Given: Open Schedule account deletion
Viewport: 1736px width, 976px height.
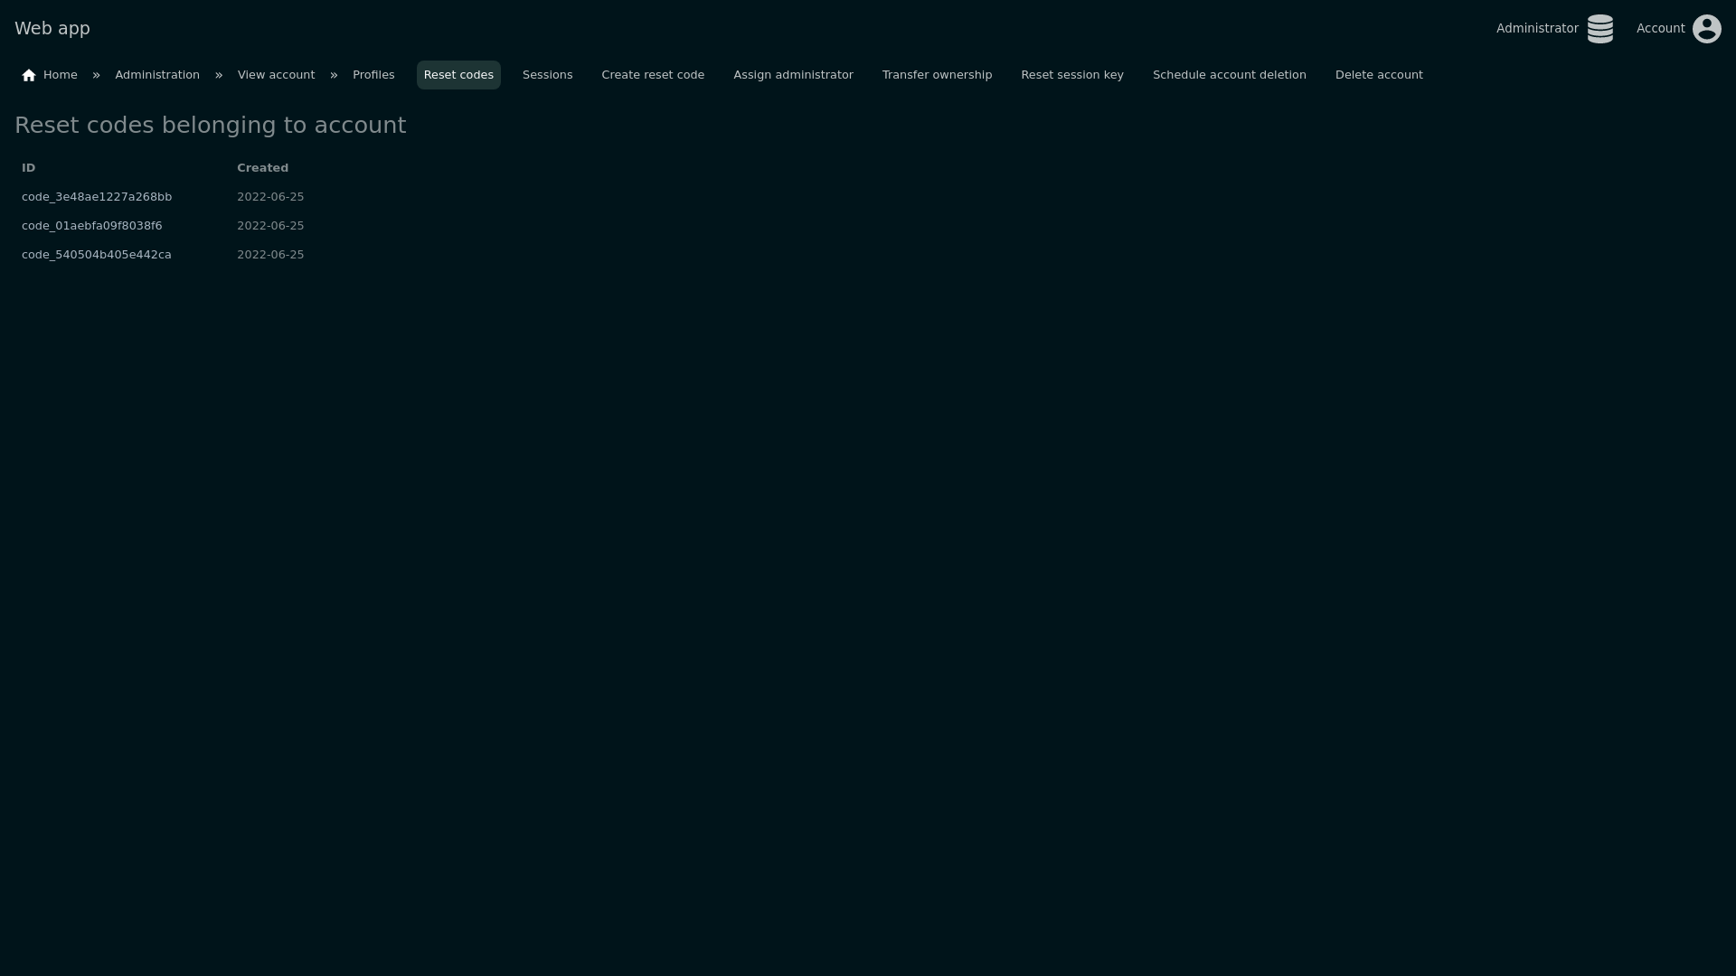Looking at the screenshot, I should 1229,75.
